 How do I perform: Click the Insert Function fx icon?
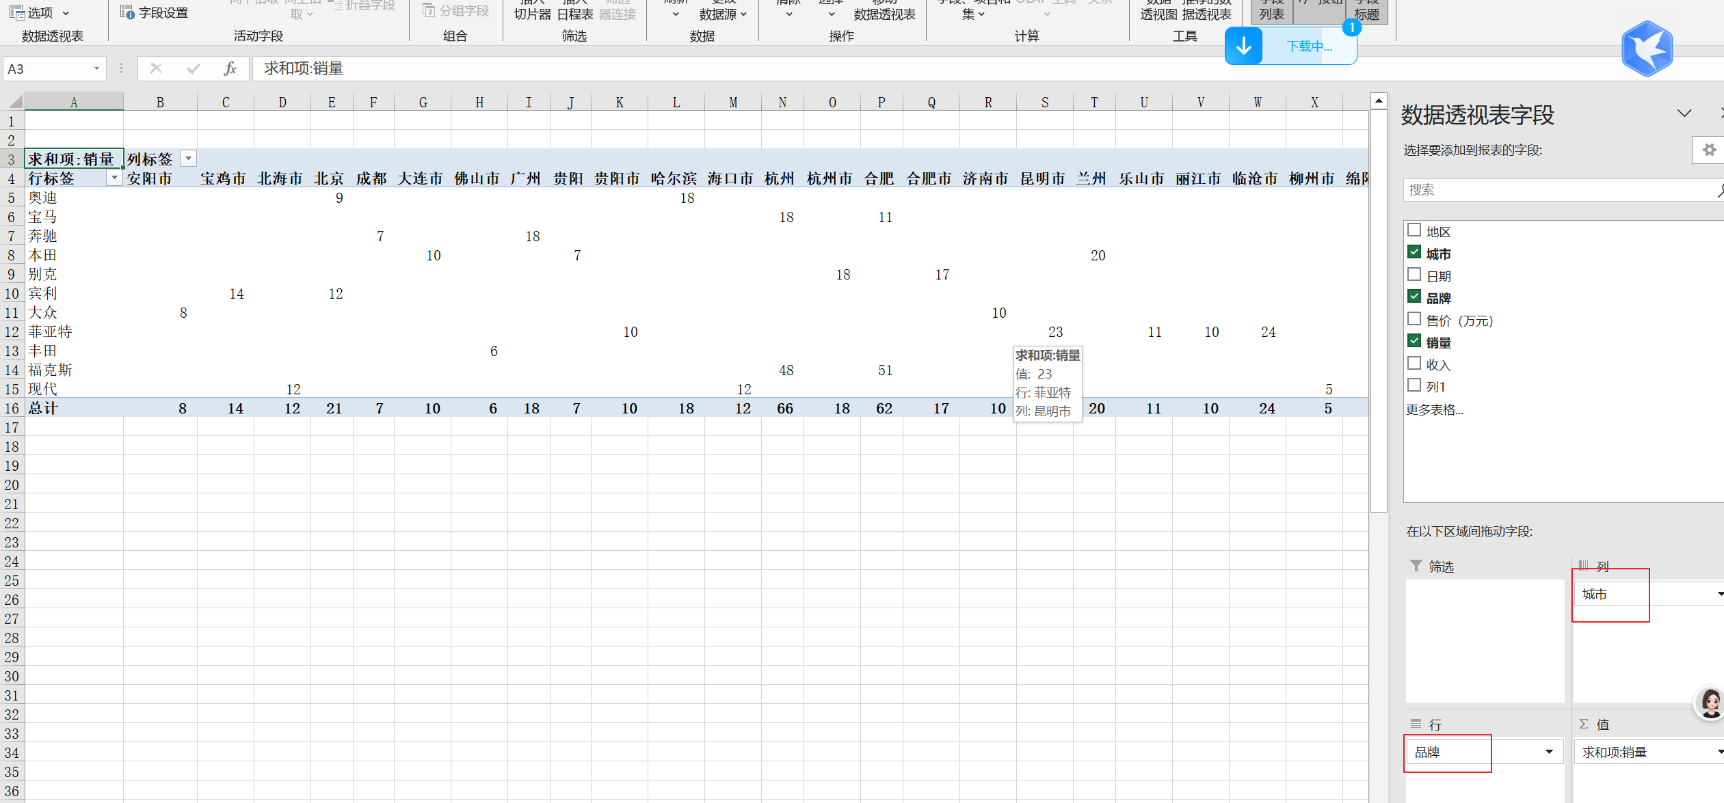click(230, 68)
